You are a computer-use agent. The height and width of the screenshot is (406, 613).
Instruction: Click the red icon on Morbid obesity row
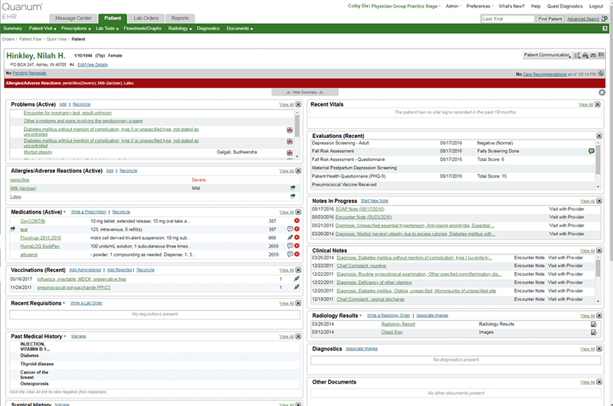290,152
